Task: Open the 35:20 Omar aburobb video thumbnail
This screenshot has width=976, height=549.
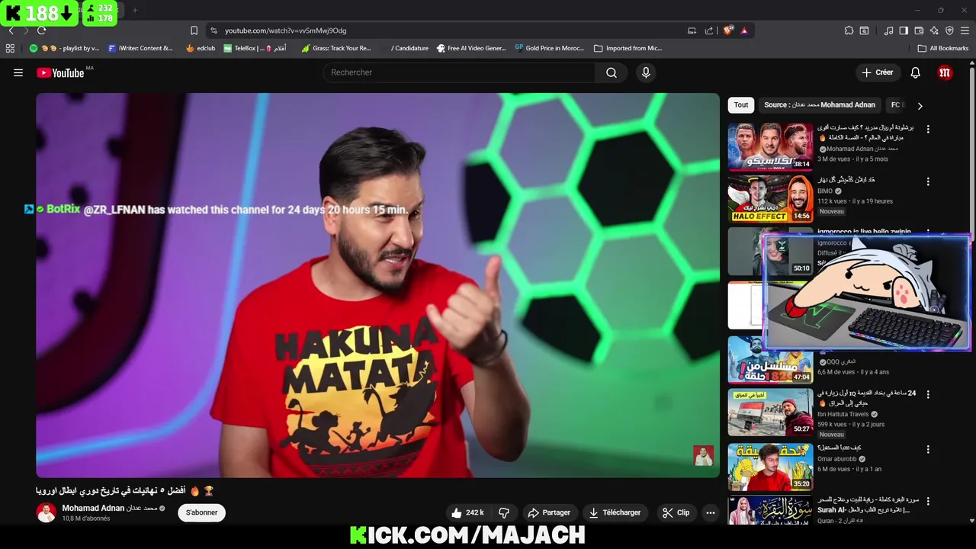Action: click(x=770, y=466)
